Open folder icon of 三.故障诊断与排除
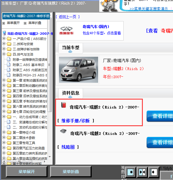 9,49
